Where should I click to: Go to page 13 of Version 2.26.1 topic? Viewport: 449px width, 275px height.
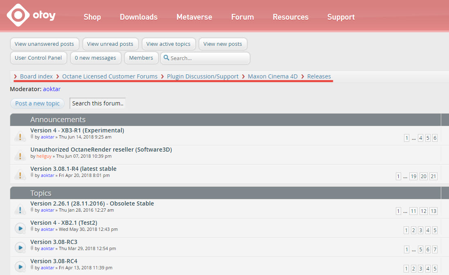[x=433, y=211]
